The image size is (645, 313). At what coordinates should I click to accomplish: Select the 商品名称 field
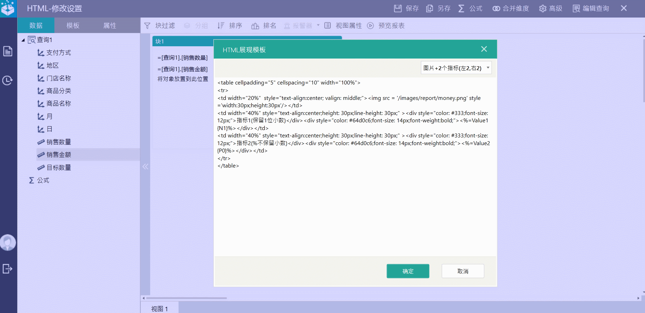[54, 103]
